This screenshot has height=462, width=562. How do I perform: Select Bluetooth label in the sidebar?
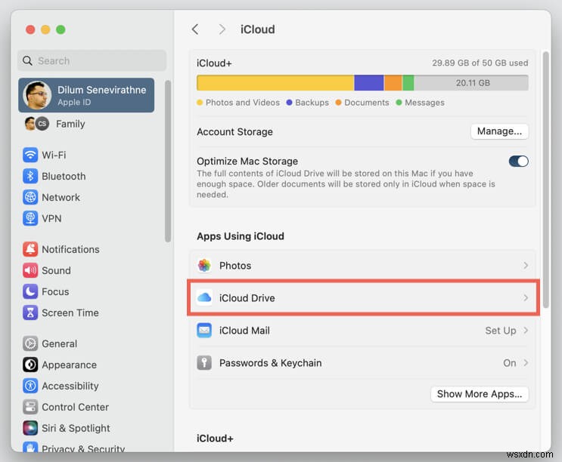64,177
